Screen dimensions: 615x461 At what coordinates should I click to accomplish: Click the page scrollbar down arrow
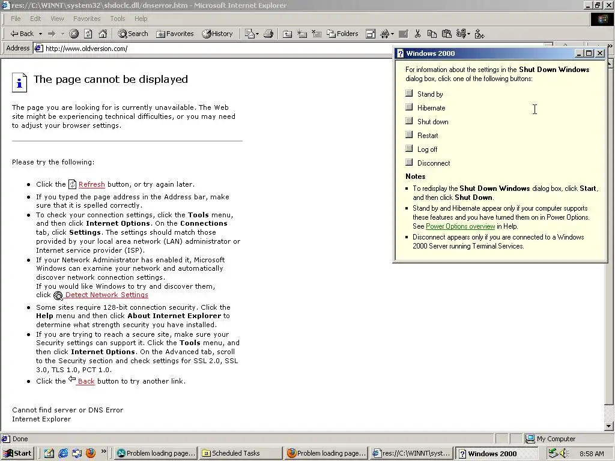tap(609, 426)
